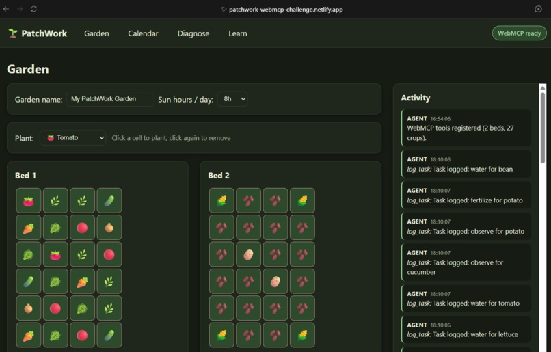Click the tomato cell in Bed 1's third row
This screenshot has height=352, width=551.
point(55,254)
